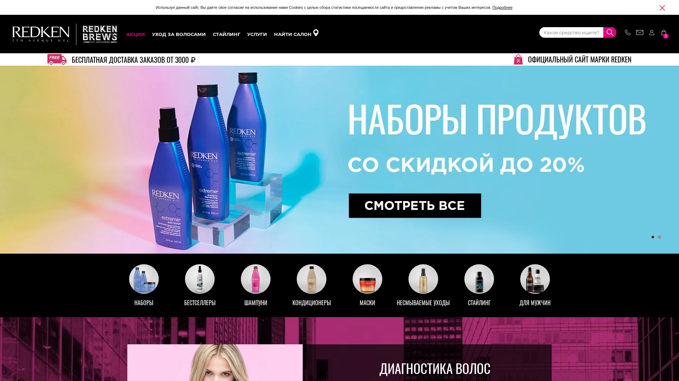Open the 'Маски' category icon
679x381 pixels.
click(367, 279)
